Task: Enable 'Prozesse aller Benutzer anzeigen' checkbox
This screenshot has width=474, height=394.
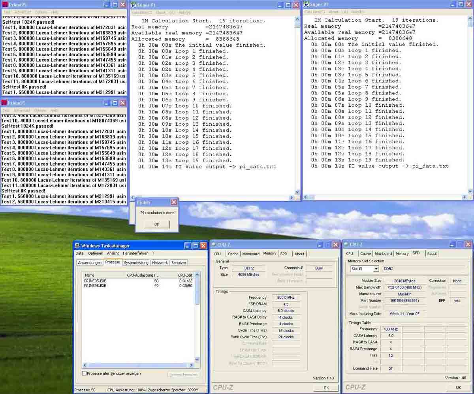Action: point(84,373)
